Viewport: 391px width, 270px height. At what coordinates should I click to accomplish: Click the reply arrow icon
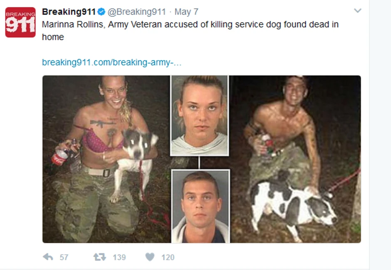click(48, 257)
